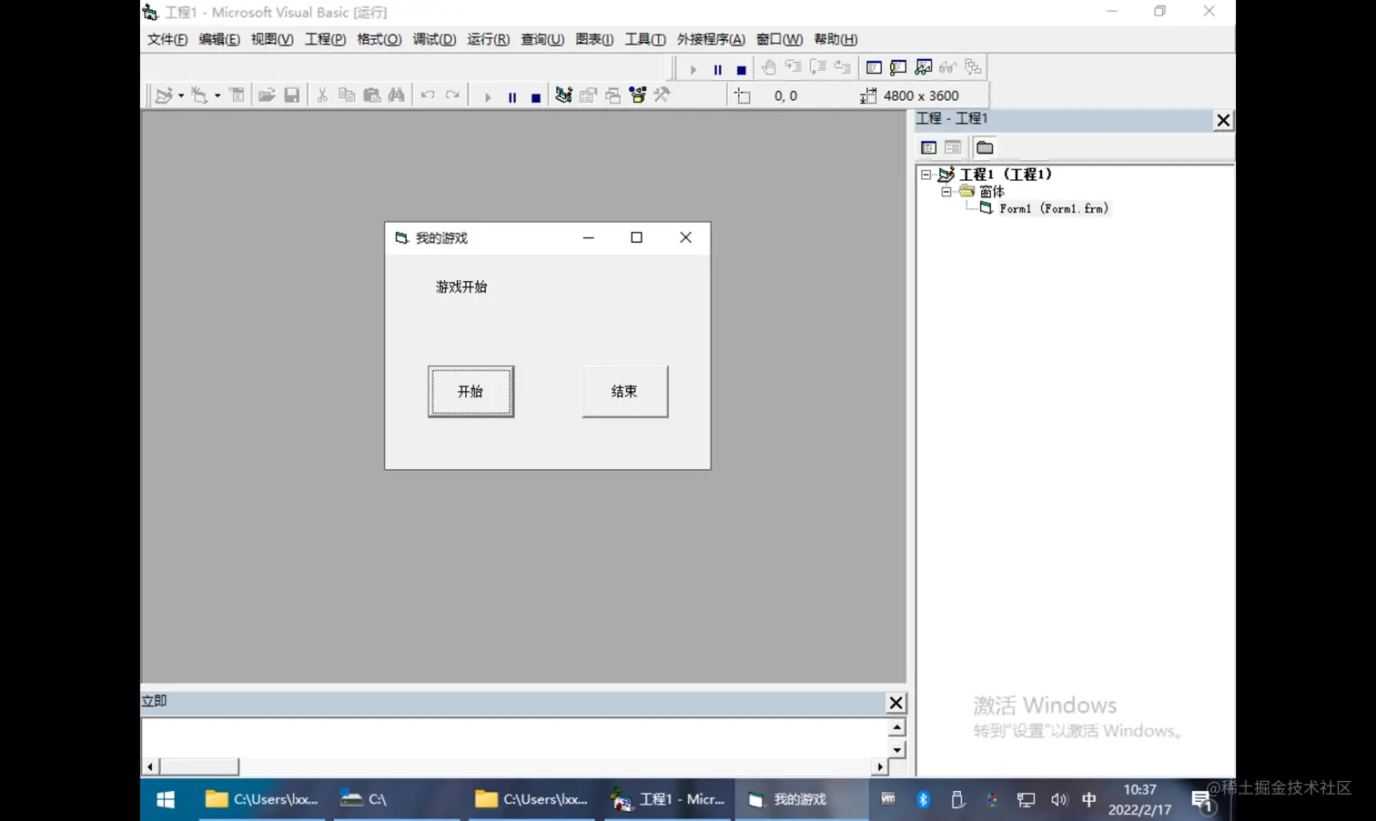Click the 游戏开始 label text
1376x821 pixels.
click(x=461, y=287)
